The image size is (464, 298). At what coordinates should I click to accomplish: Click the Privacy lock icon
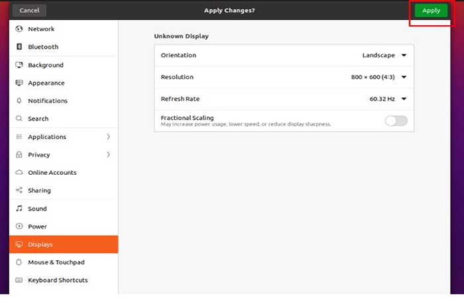coord(19,154)
